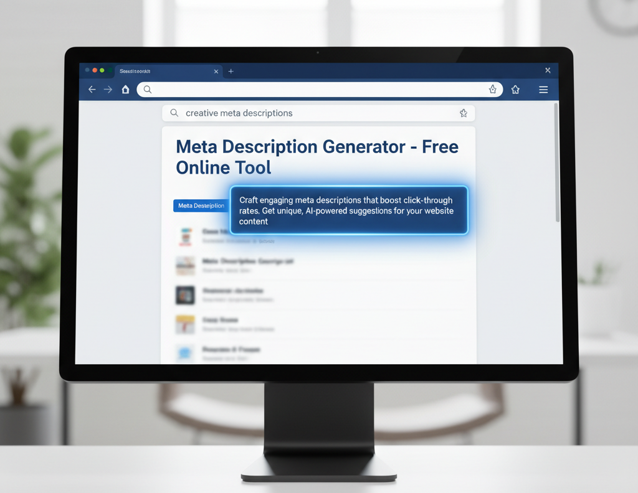The width and height of the screenshot is (638, 493).
Task: Click the magnifier icon in the address bar
Action: pos(148,90)
